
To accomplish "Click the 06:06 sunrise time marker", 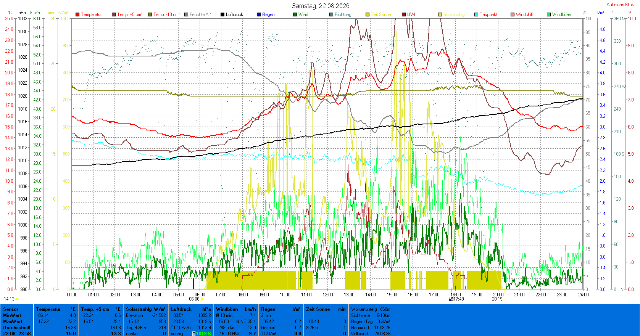I will pos(194,299).
